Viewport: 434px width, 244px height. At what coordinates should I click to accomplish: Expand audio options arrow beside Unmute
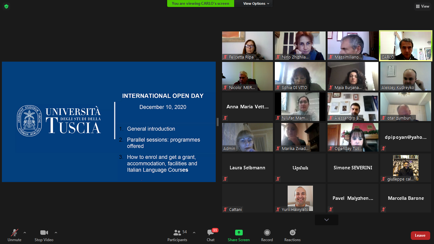point(25,233)
